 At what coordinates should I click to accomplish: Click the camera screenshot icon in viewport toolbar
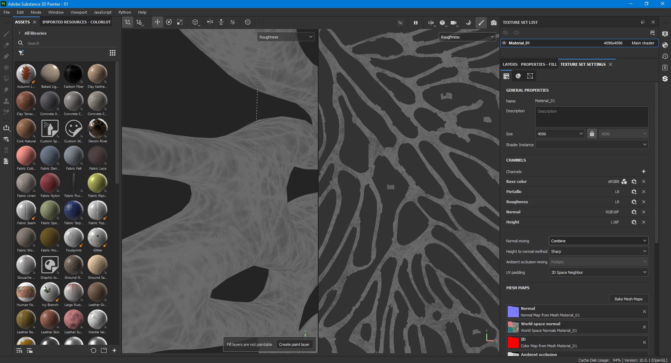(494, 23)
